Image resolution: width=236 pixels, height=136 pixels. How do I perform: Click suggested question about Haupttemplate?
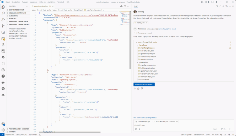click(x=145, y=118)
